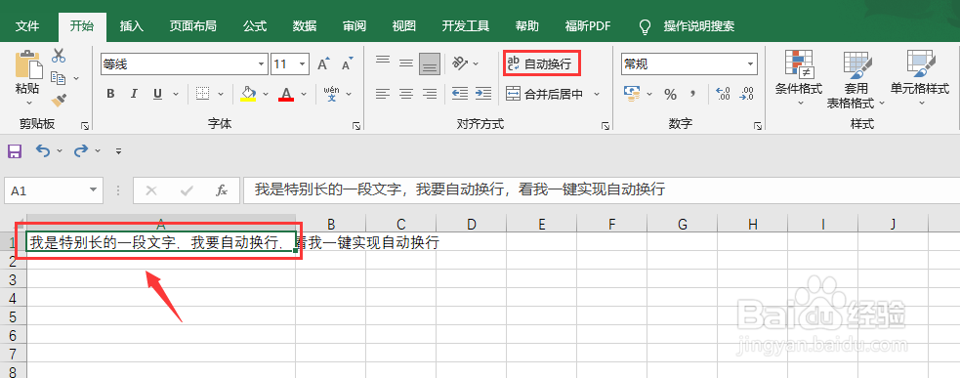The height and width of the screenshot is (378, 960).
Task: Open the 福昕PDF tab
Action: [588, 26]
